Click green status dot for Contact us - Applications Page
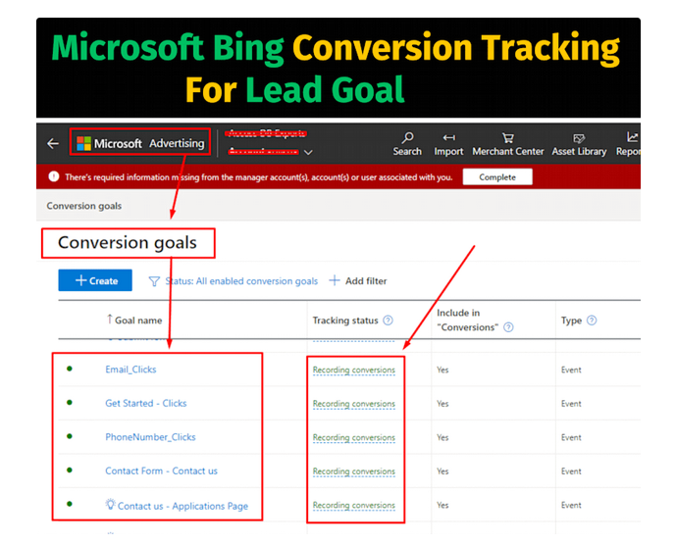This screenshot has height=544, width=676. (x=70, y=504)
